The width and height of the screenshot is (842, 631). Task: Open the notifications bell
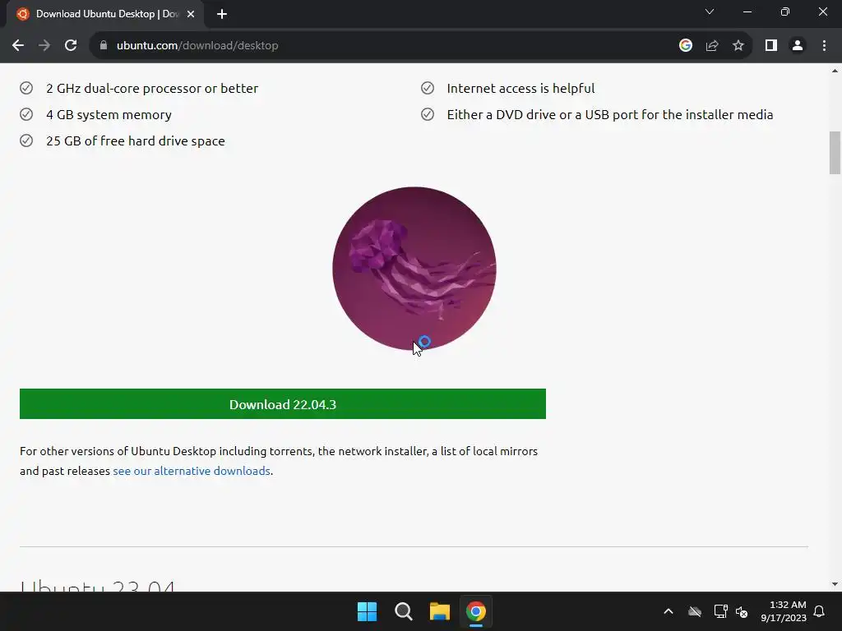[x=819, y=611]
